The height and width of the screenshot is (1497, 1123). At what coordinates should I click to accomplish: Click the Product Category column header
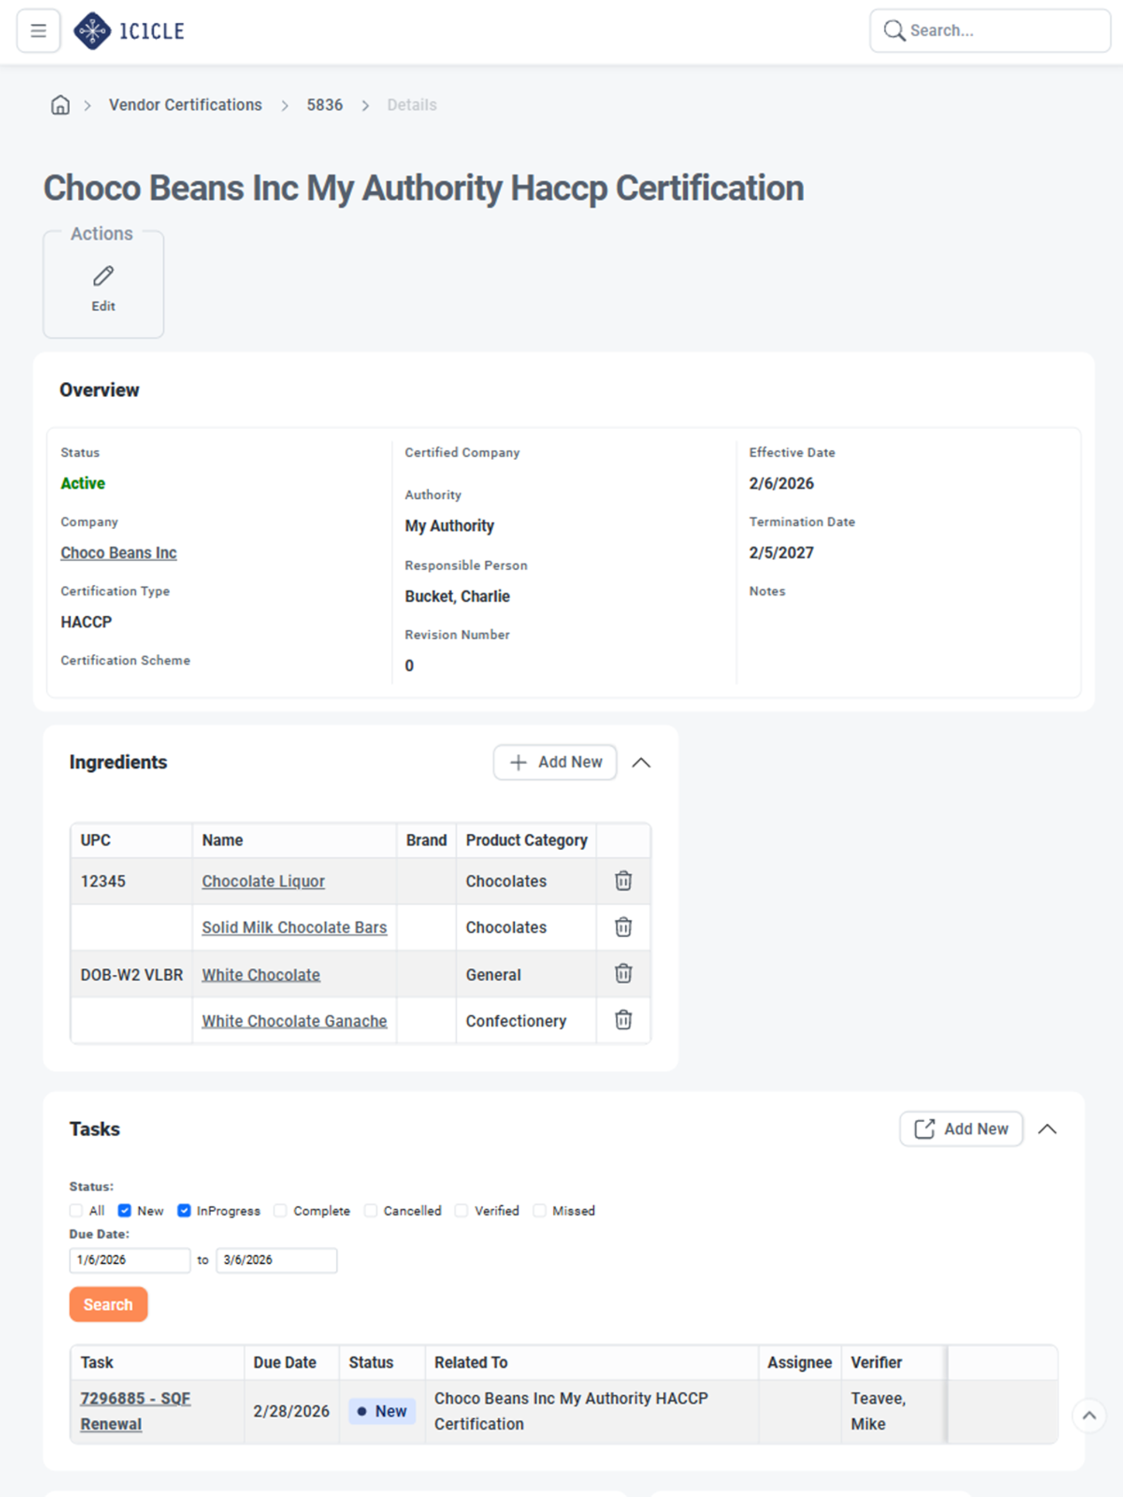pyautogui.click(x=526, y=840)
